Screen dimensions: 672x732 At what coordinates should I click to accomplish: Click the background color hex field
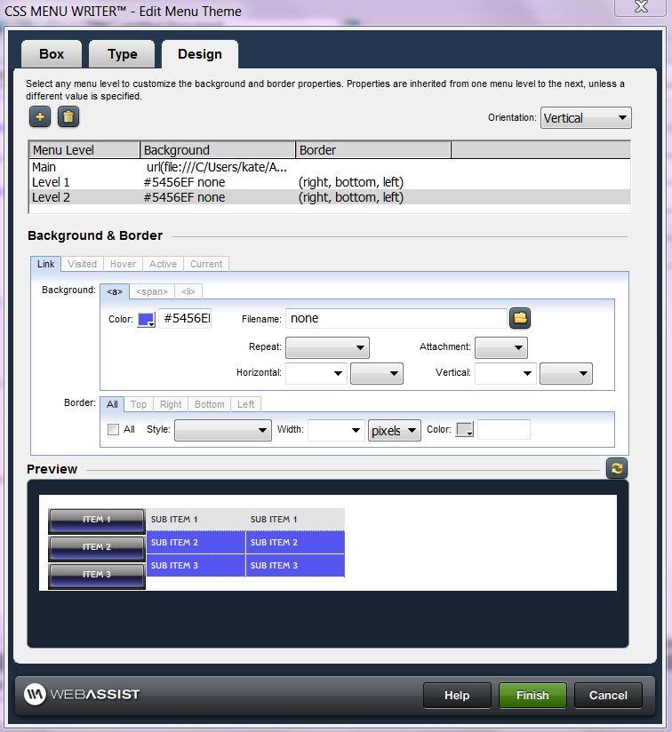pyautogui.click(x=186, y=318)
